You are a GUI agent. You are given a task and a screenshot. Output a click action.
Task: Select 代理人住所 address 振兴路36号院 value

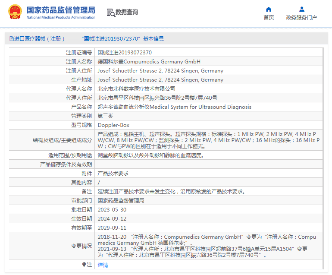click(157, 98)
